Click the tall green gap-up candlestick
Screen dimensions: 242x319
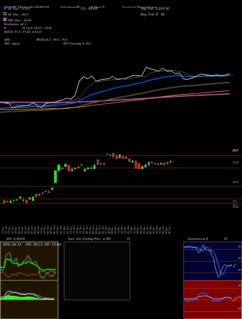tap(55, 176)
